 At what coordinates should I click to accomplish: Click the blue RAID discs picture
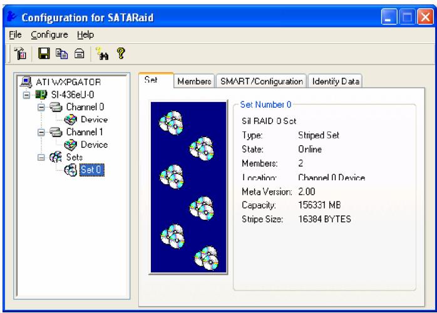[x=188, y=187]
